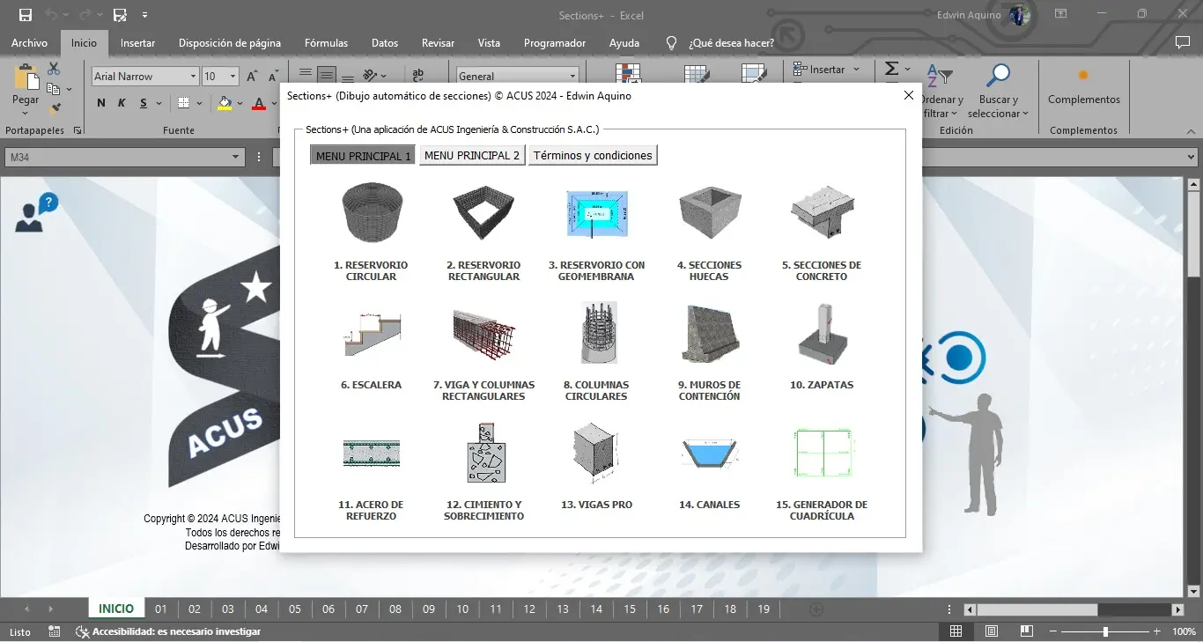This screenshot has height=642, width=1203.
Task: Open the Reservorio Circular module
Action: pyautogui.click(x=371, y=213)
